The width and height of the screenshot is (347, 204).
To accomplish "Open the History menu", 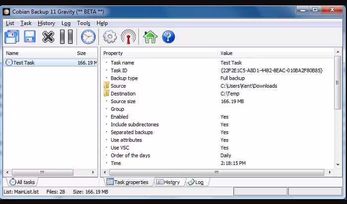I will [46, 23].
